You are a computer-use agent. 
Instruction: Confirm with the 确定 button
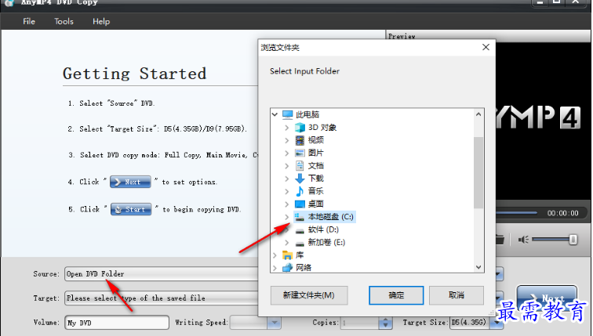(396, 295)
